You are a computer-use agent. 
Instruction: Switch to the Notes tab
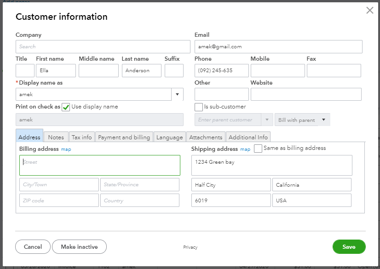point(56,137)
